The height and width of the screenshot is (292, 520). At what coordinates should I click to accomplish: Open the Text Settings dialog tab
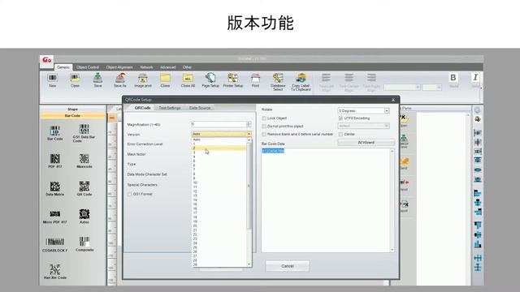point(170,108)
